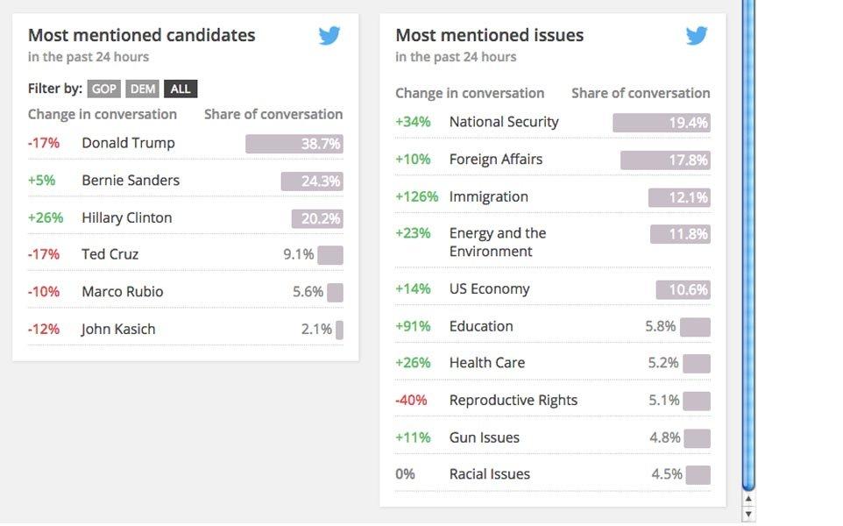Click the 38.7% share bar for Trump

(x=294, y=144)
